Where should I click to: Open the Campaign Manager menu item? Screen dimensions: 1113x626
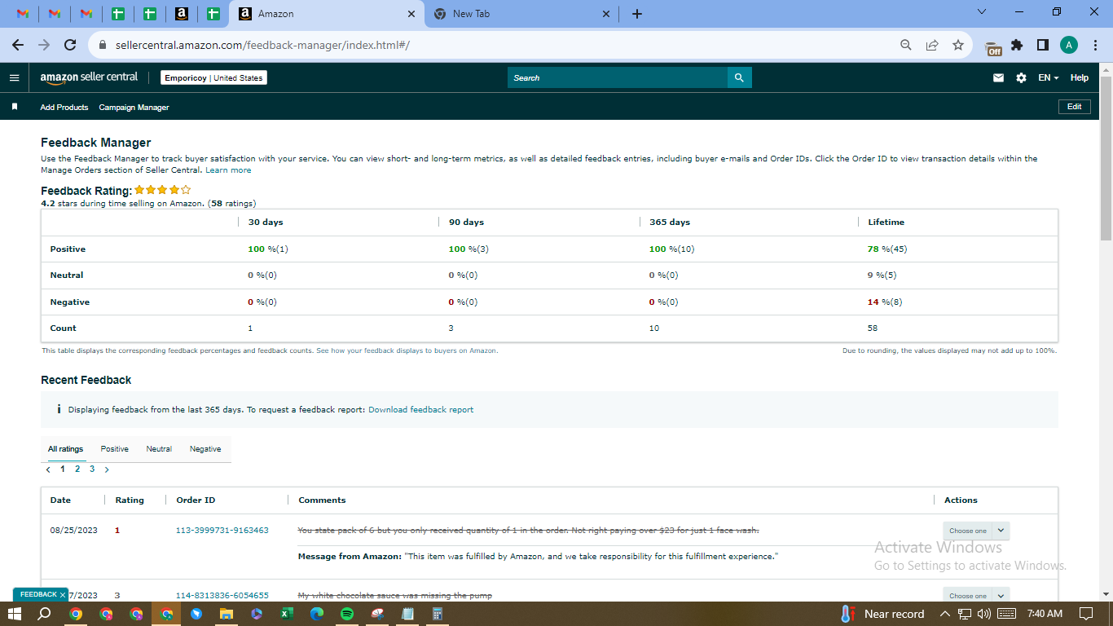coord(134,108)
